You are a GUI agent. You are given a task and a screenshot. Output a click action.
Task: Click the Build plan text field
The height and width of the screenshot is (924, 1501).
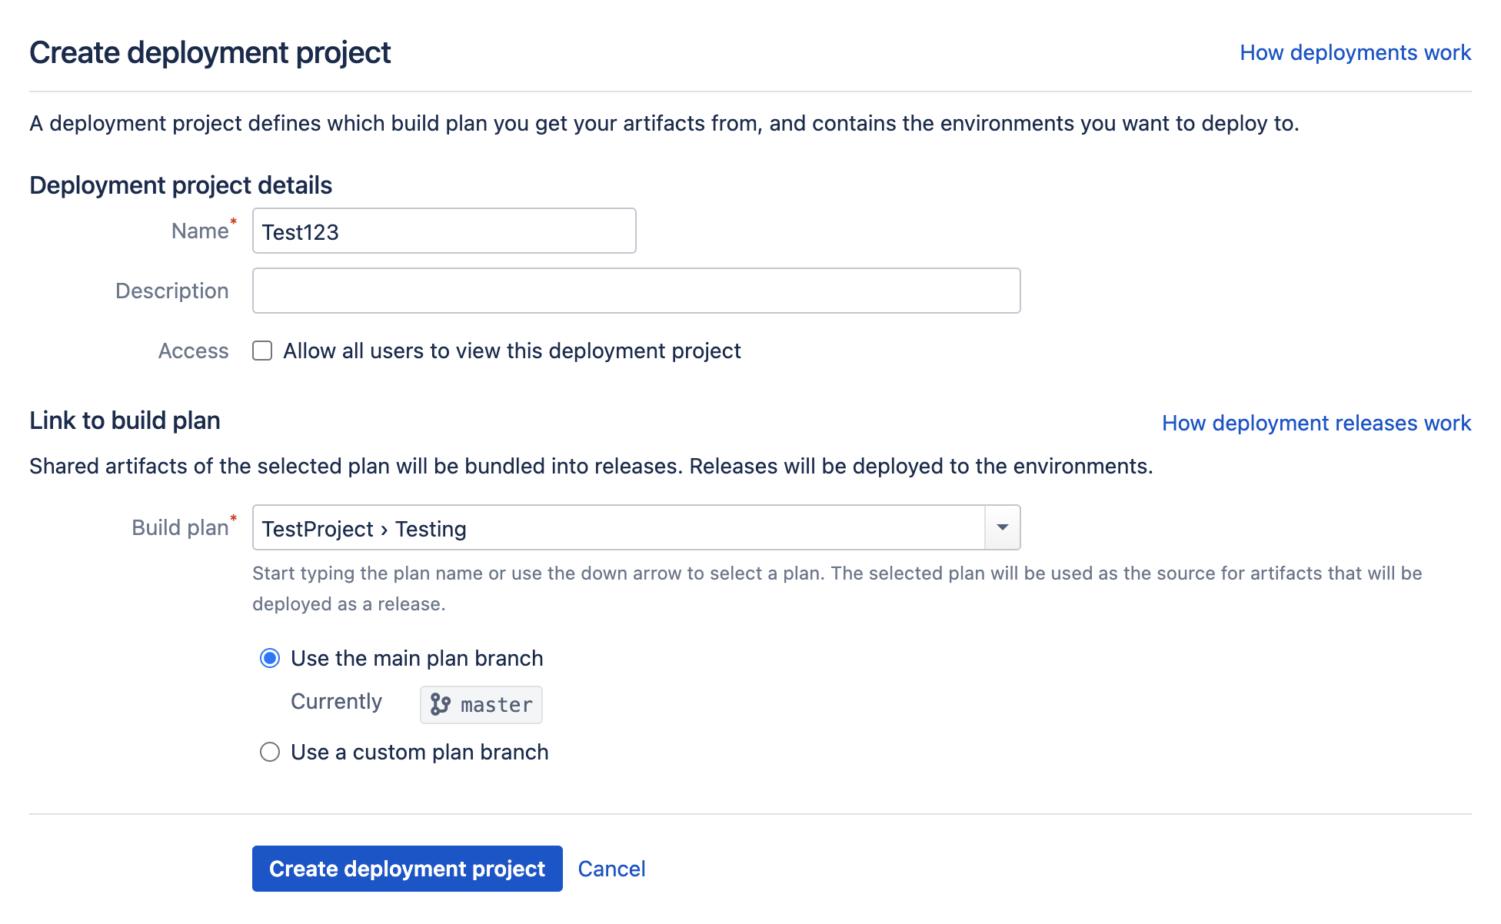point(615,527)
